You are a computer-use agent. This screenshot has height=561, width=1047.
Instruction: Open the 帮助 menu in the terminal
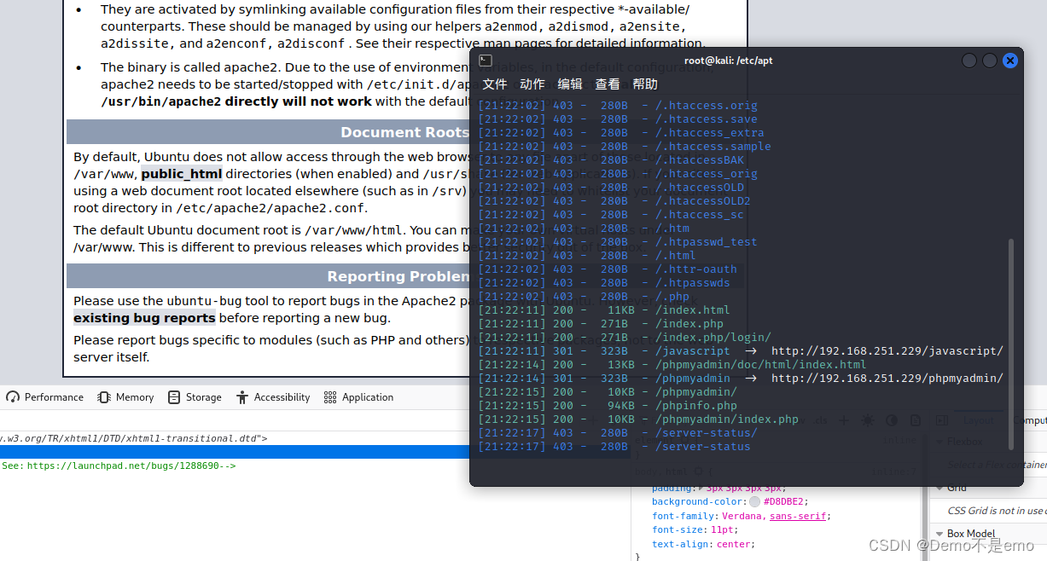click(x=645, y=84)
